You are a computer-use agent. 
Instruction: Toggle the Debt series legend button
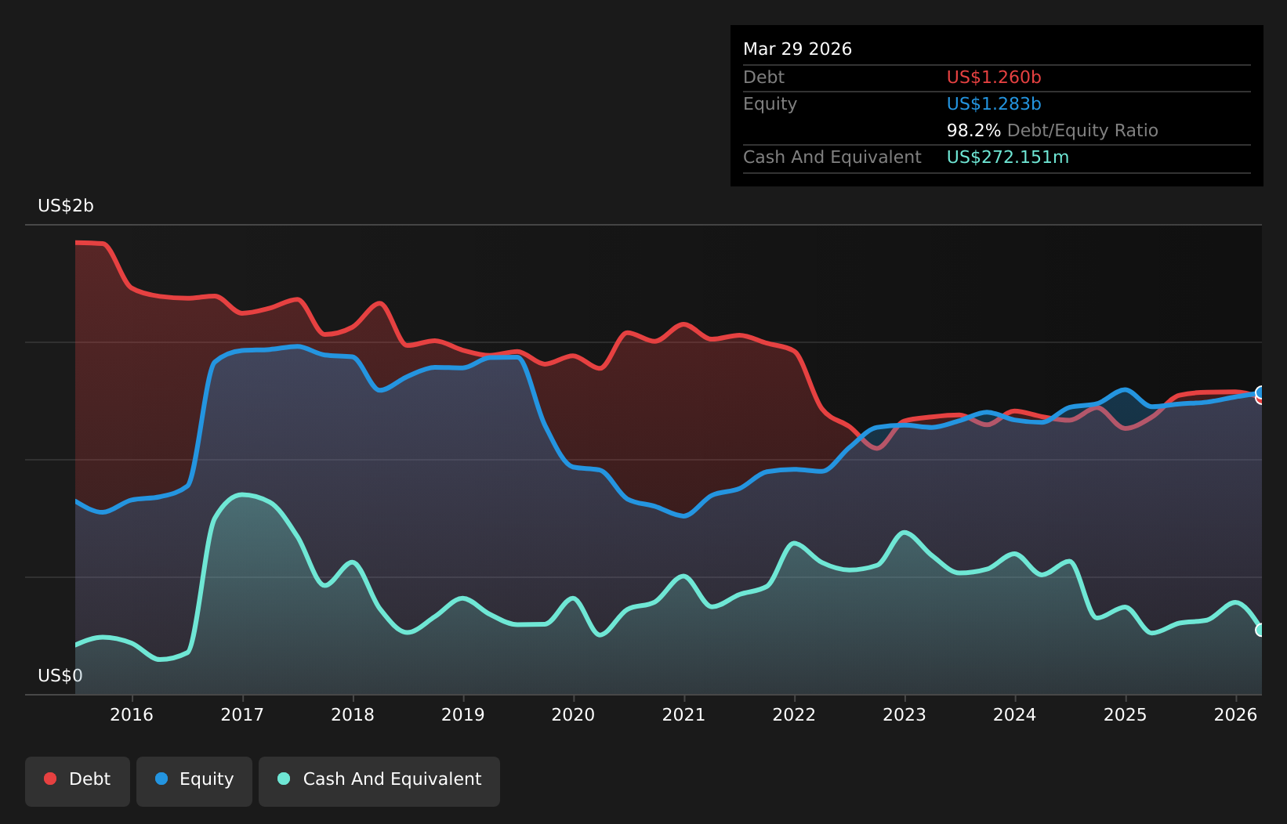point(78,781)
